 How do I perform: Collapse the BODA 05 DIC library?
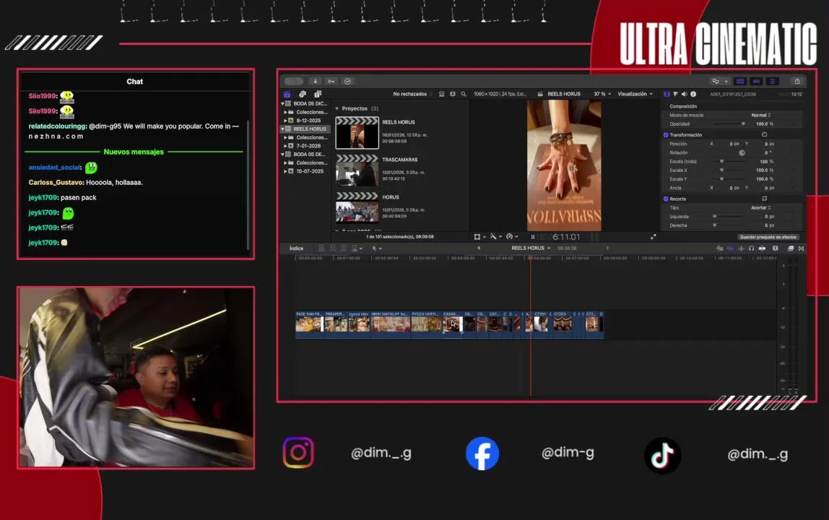pos(282,104)
